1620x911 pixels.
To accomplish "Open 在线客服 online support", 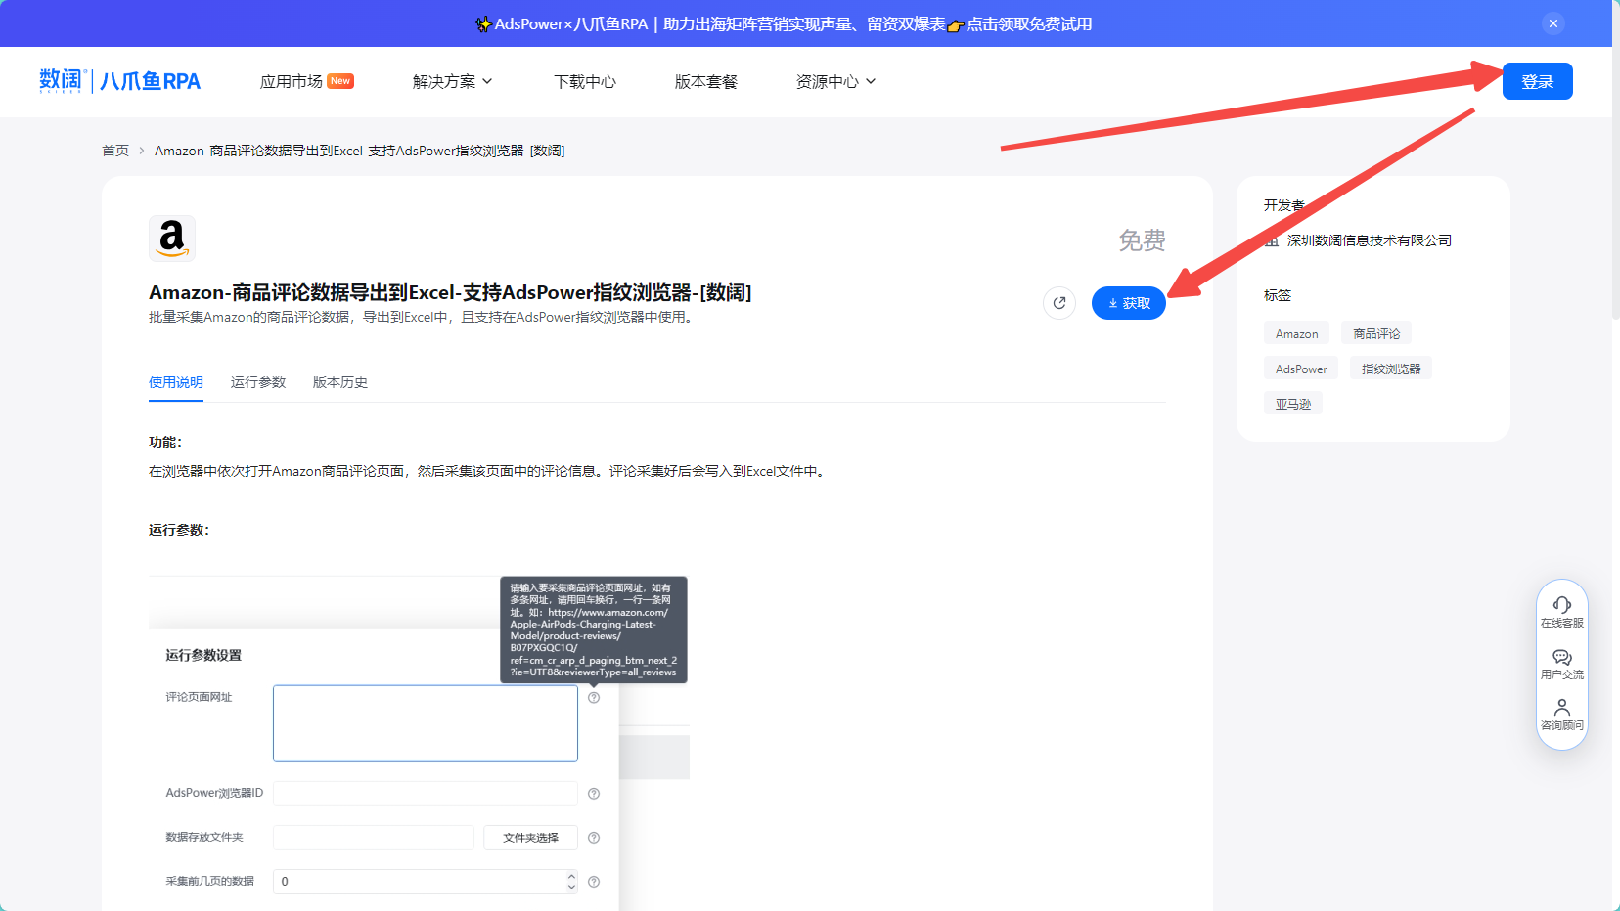I will click(x=1562, y=612).
